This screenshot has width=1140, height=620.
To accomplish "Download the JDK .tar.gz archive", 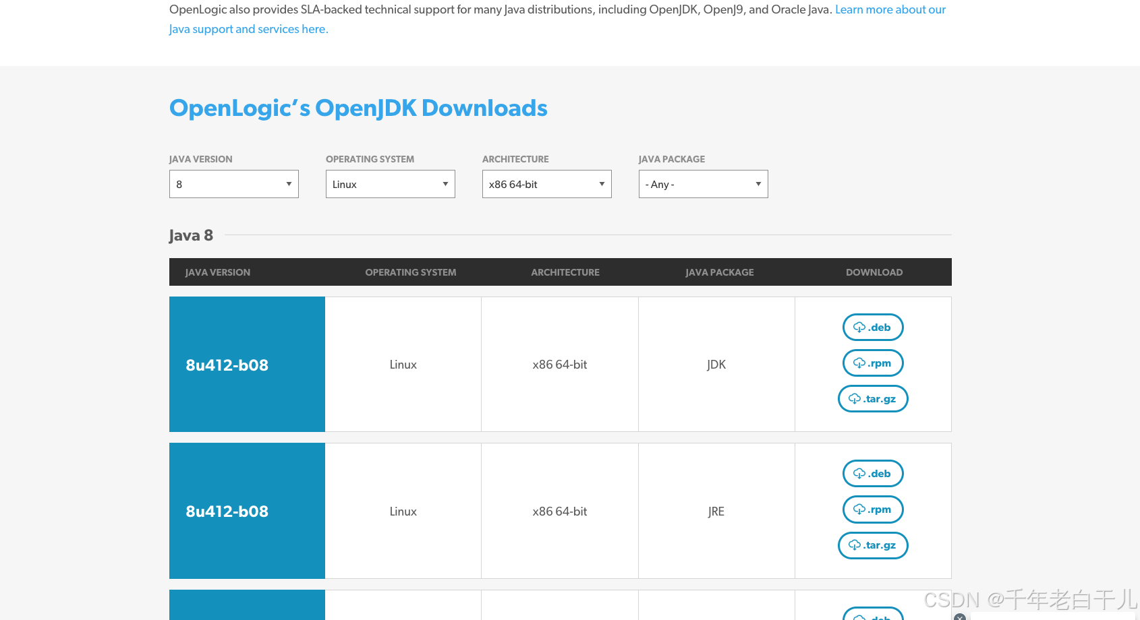I will click(873, 399).
